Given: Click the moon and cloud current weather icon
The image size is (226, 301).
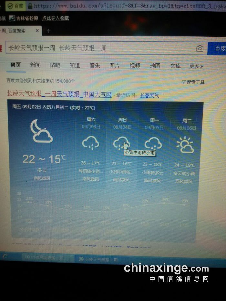Looking at the screenshot, I should tap(41, 131).
